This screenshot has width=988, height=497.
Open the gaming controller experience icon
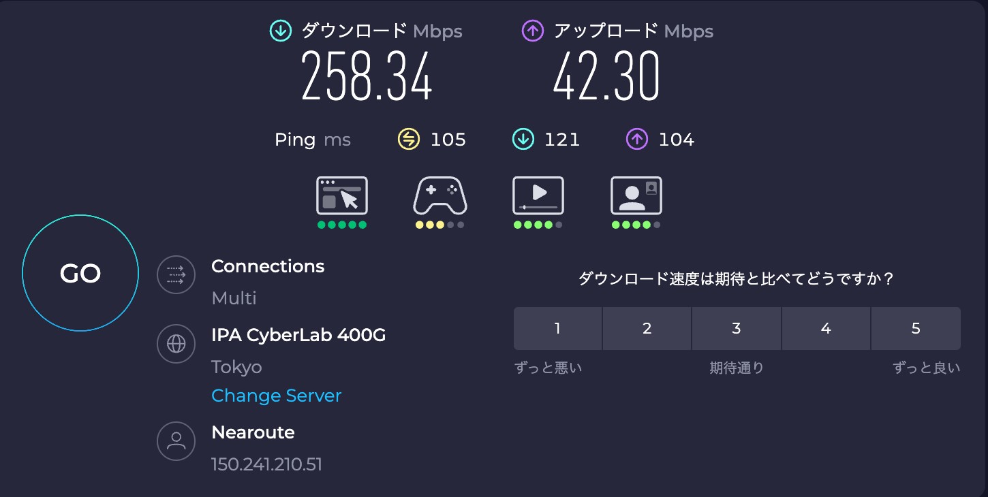point(439,196)
